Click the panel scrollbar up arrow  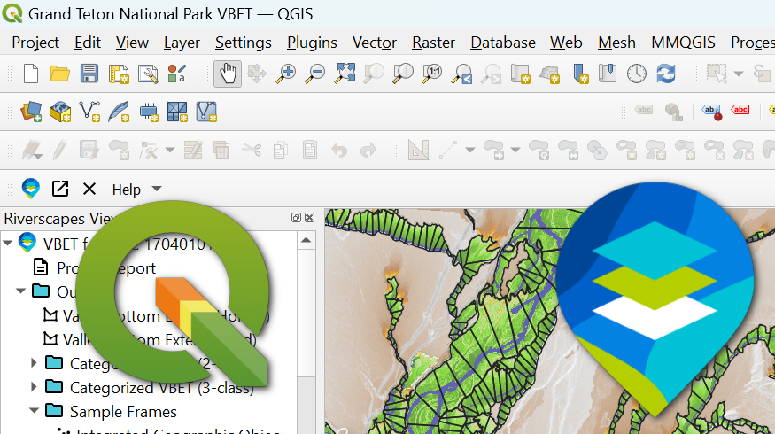[306, 240]
